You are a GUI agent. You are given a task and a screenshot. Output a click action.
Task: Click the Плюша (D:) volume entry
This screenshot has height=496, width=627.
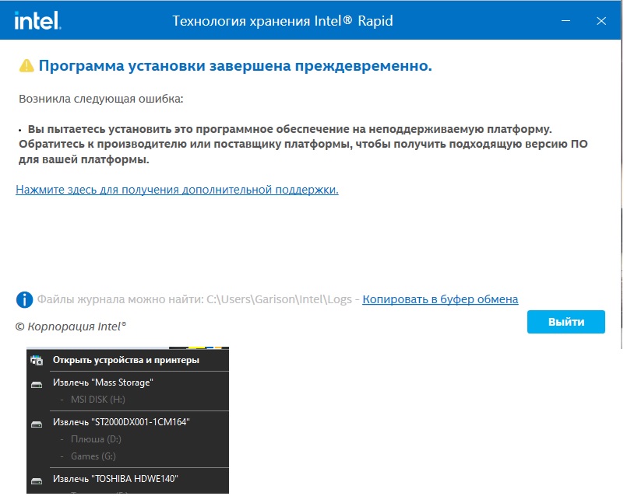pos(96,439)
